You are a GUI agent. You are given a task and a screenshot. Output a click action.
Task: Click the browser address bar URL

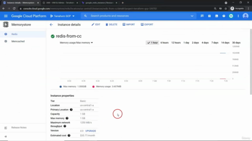coord(90,9)
